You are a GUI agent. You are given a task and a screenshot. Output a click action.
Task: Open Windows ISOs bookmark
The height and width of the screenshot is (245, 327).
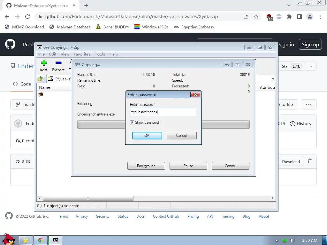click(151, 27)
